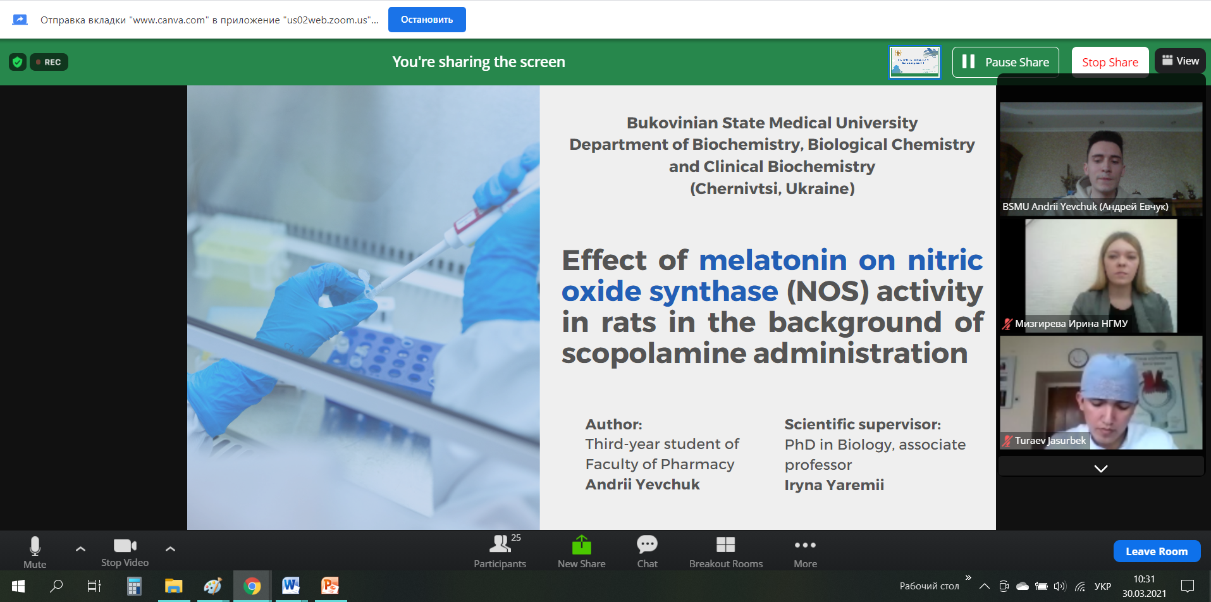Click the Bukovinian State Medical University heading

[x=772, y=123]
